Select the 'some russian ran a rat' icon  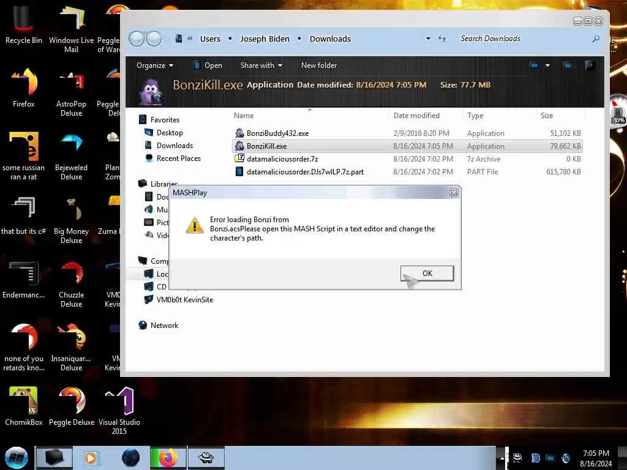click(x=24, y=156)
